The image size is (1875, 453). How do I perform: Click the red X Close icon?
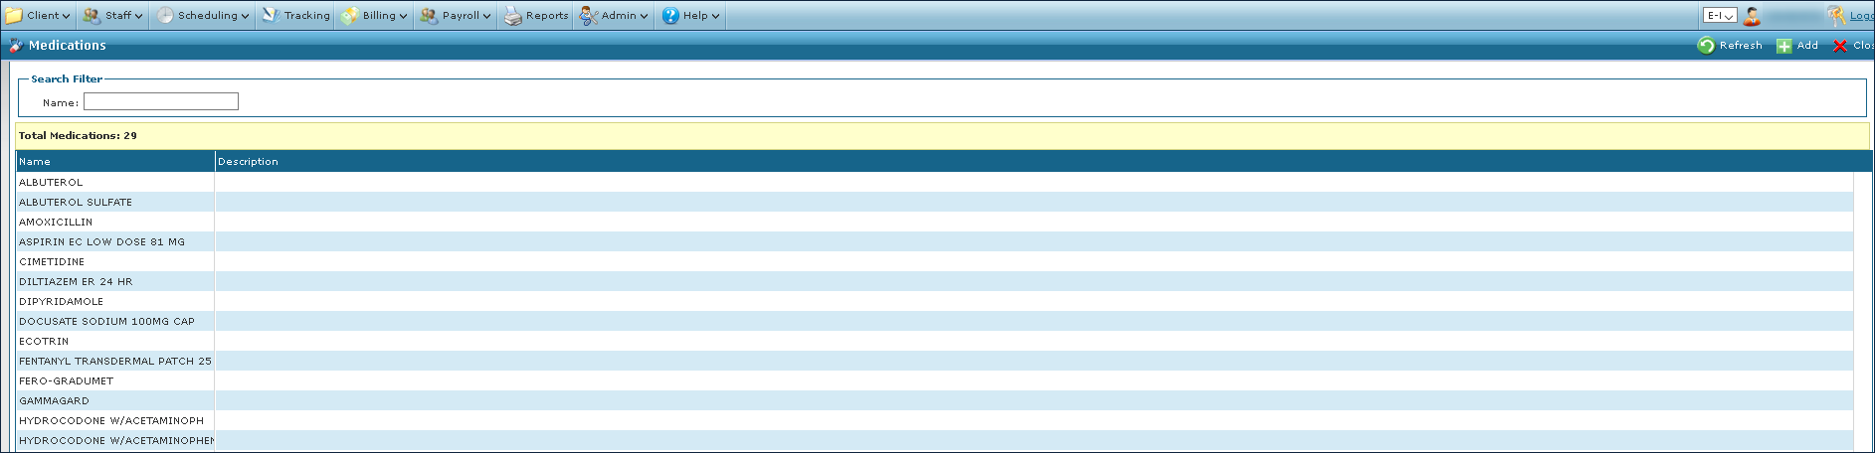[x=1840, y=46]
